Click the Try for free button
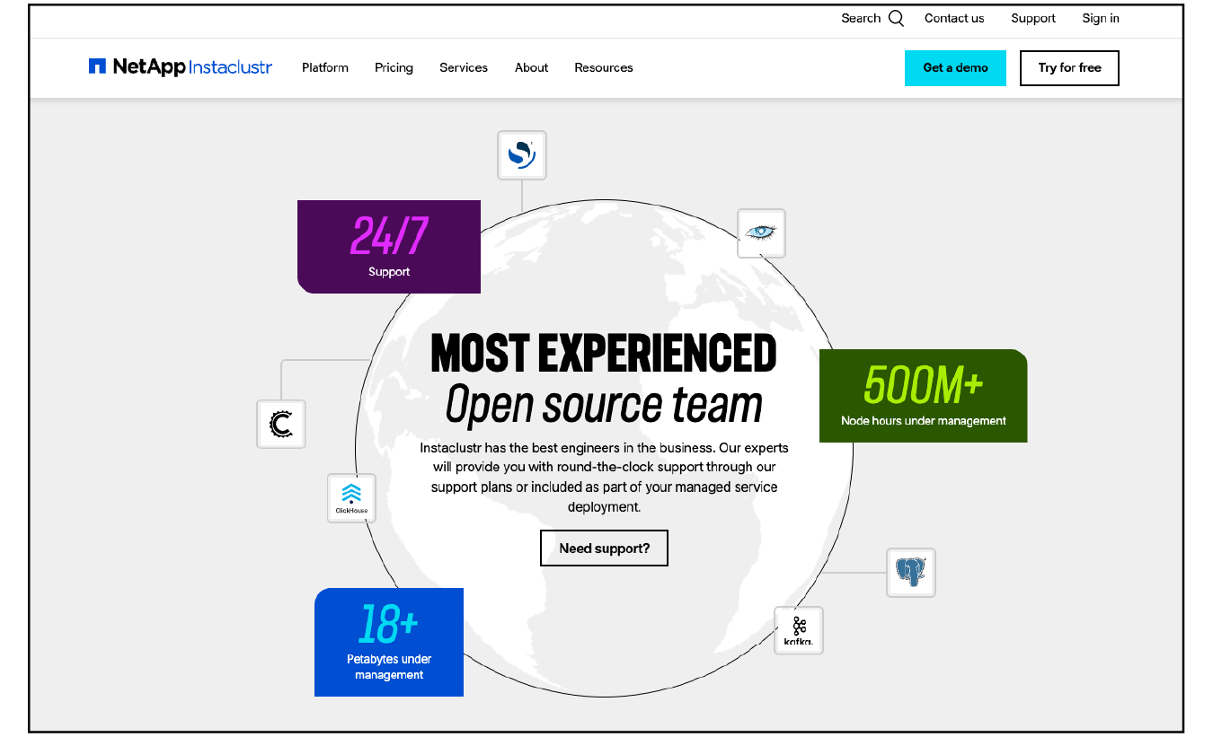This screenshot has width=1213, height=737. [1069, 67]
